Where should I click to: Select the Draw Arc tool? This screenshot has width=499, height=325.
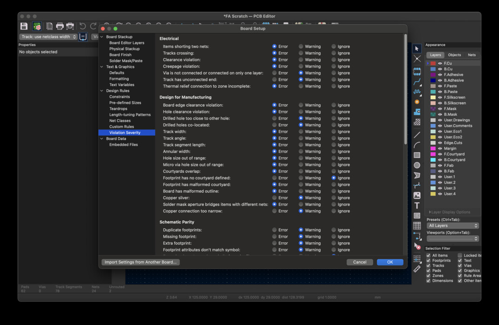pos(417,145)
